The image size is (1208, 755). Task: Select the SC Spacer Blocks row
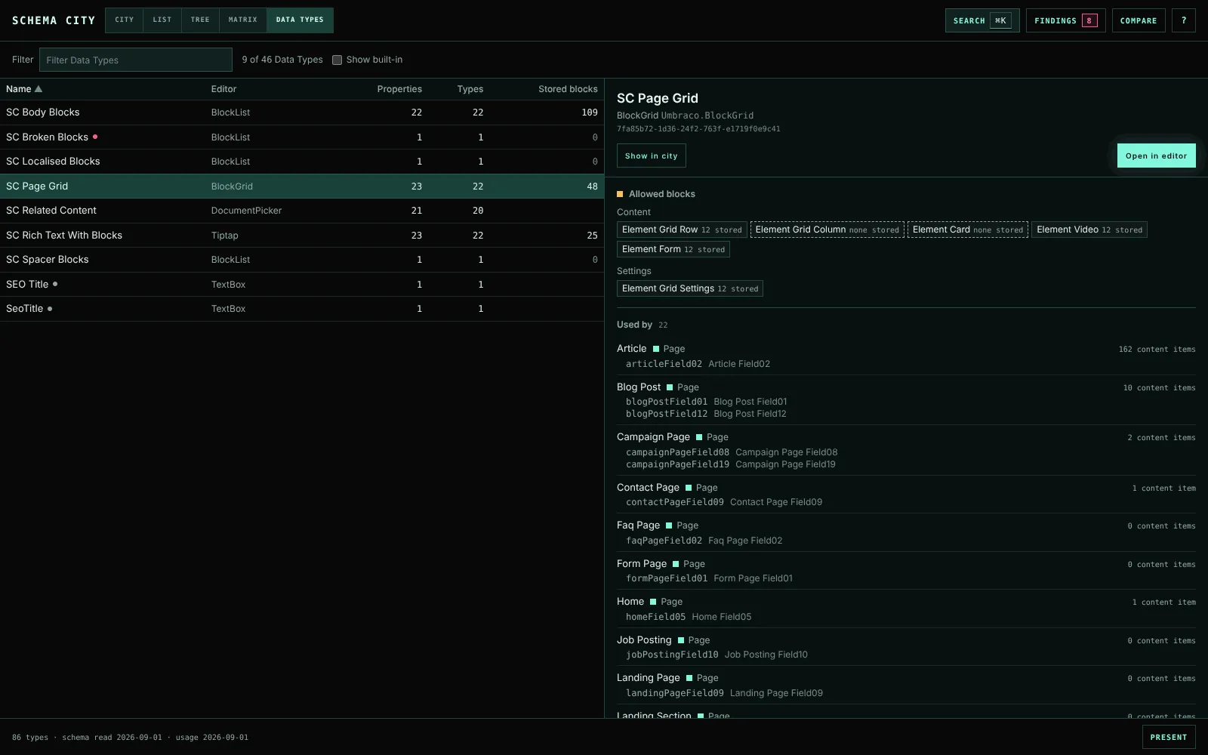coord(302,260)
